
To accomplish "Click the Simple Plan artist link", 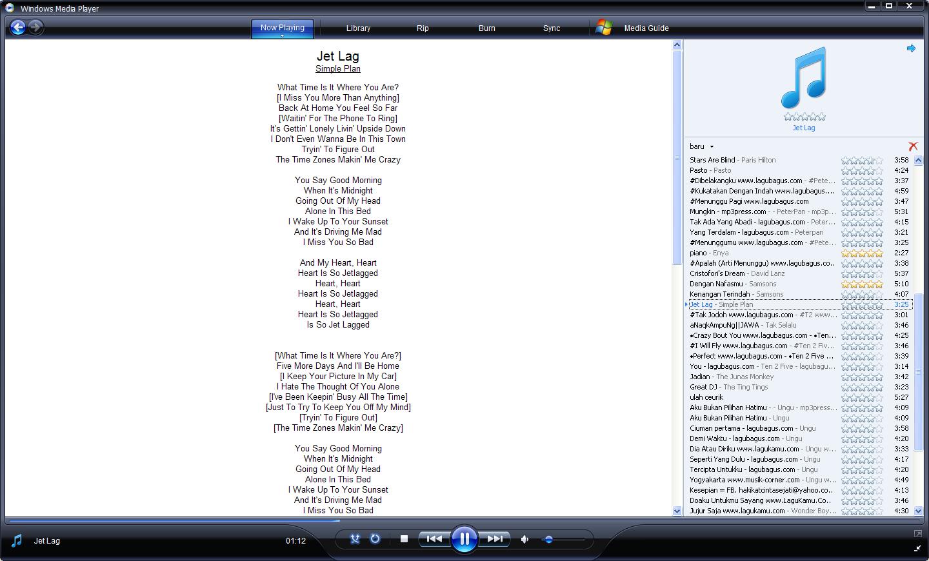I will pyautogui.click(x=338, y=69).
